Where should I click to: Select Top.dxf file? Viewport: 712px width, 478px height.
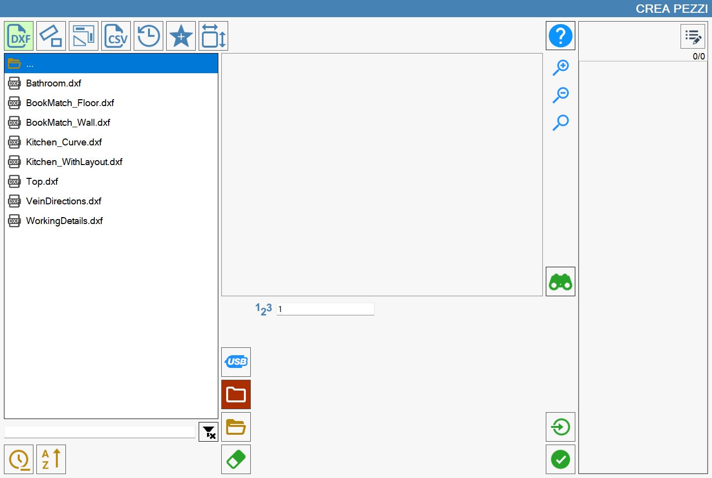[111, 181]
